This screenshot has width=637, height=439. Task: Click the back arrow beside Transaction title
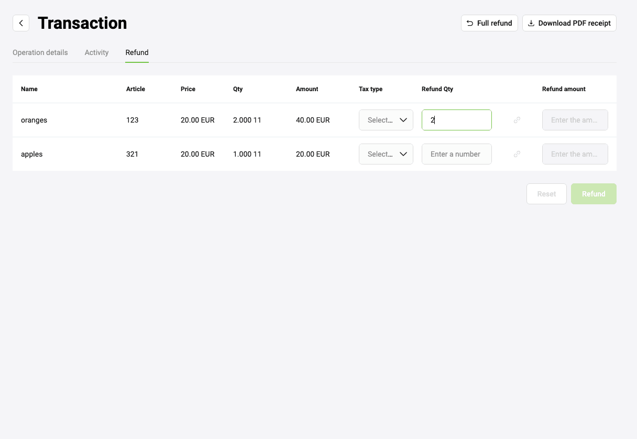(21, 23)
